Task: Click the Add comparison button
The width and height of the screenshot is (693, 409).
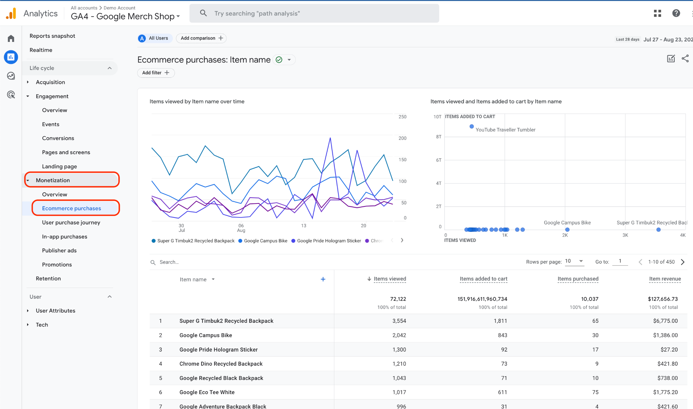Action: tap(201, 38)
